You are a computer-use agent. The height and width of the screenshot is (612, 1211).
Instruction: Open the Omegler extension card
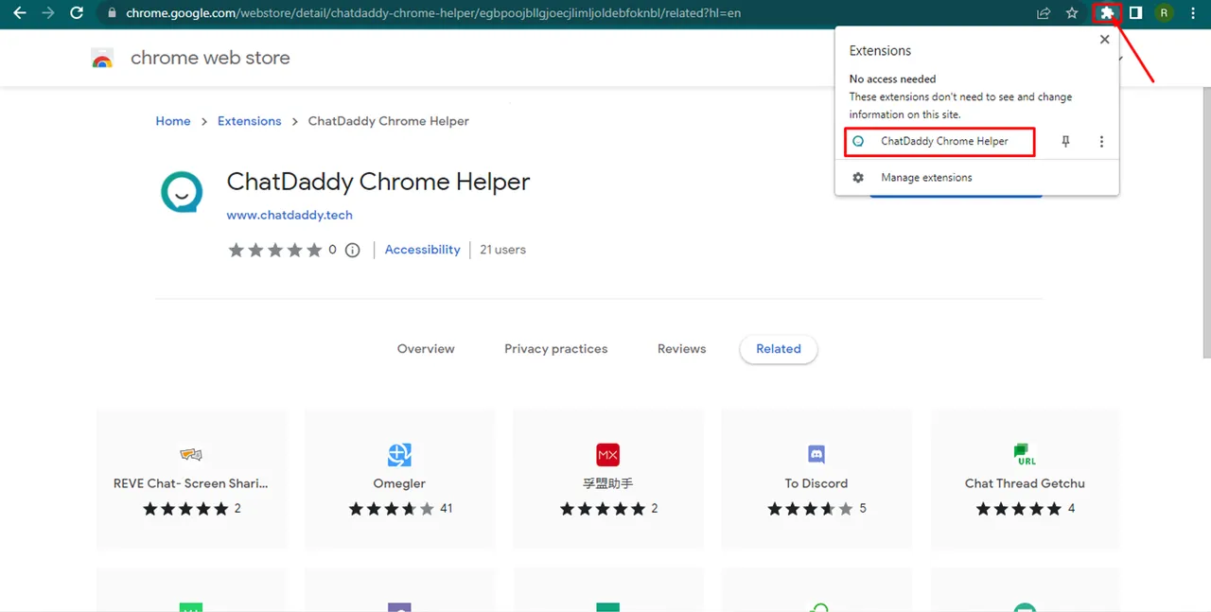[x=399, y=479]
